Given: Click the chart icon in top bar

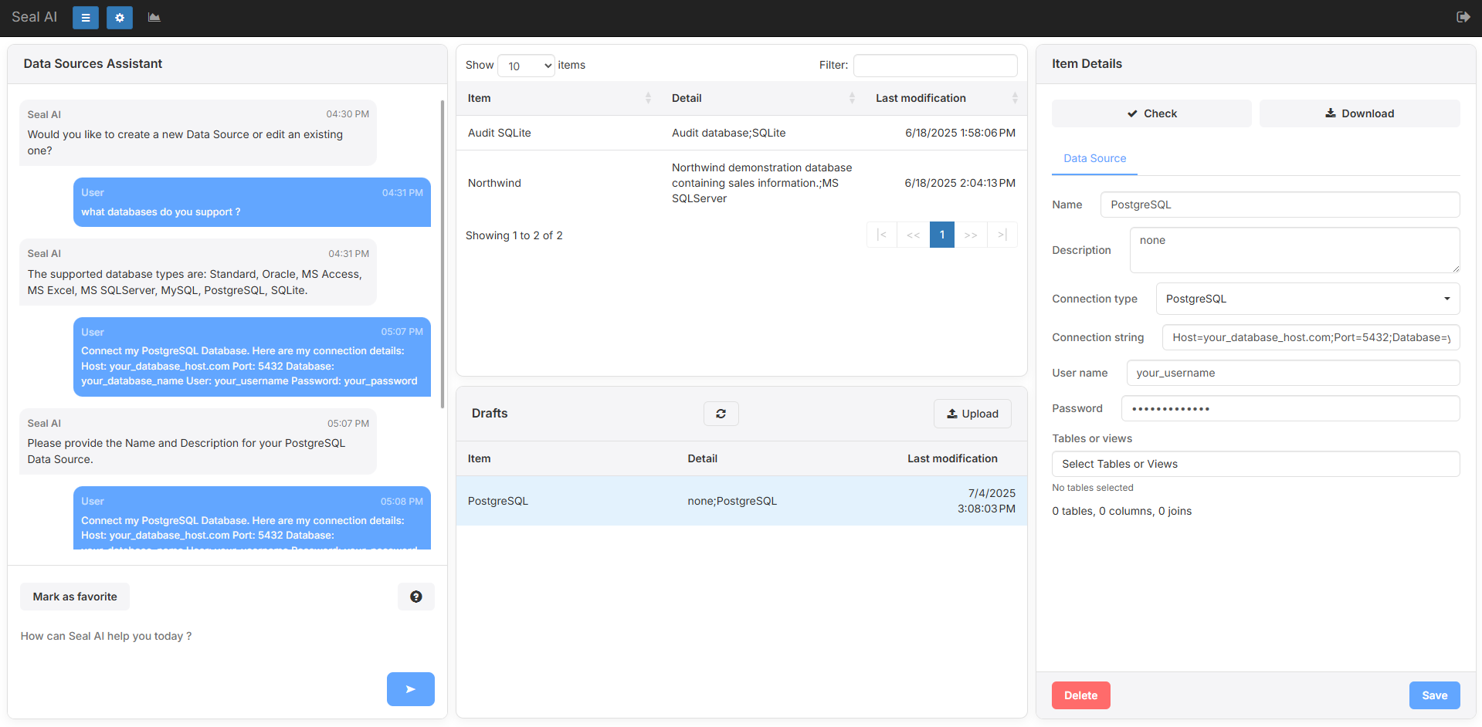Looking at the screenshot, I should 154,18.
